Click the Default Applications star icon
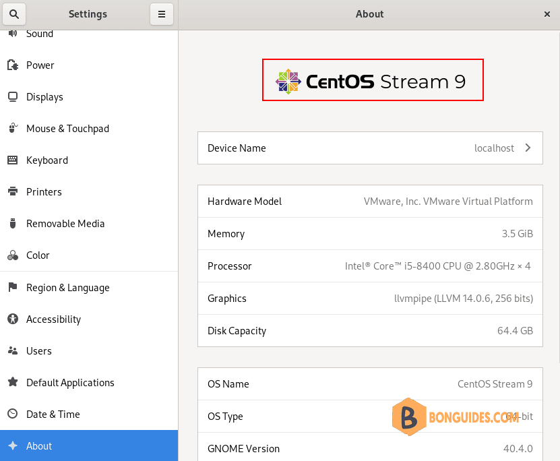Image resolution: width=560 pixels, height=461 pixels. 13,382
